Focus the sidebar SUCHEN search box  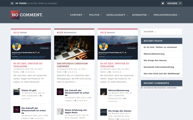pyautogui.click(x=161, y=32)
